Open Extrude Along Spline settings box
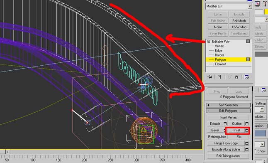This screenshot has width=268, height=163. pos(247,149)
